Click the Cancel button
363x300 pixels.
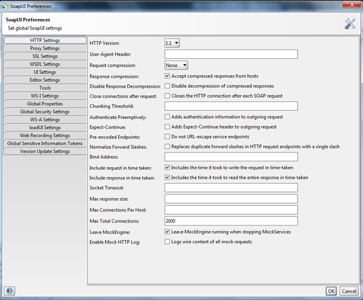(348, 291)
